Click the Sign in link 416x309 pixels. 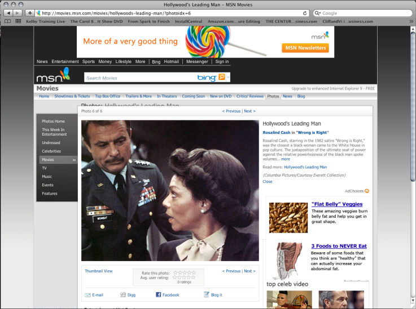tap(222, 61)
